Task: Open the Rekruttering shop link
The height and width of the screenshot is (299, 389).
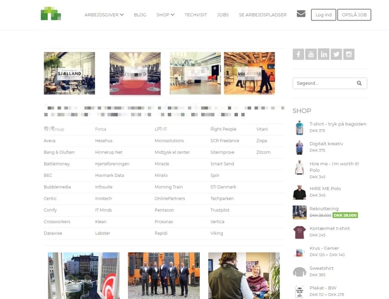Action: 324,209
